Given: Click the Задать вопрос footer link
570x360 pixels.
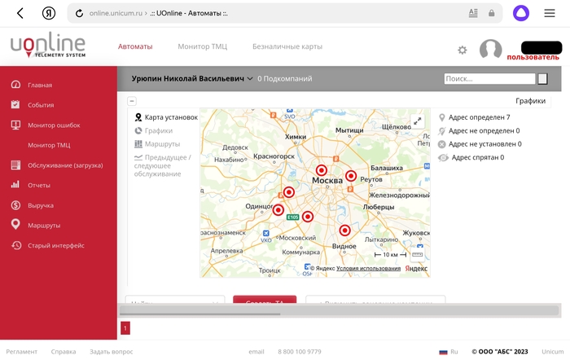Looking at the screenshot, I should tap(111, 352).
